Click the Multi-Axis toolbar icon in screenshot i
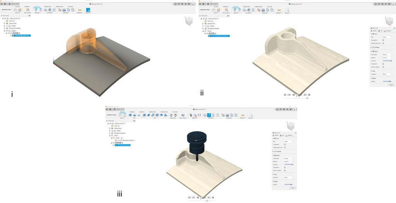The image size is (396, 203). pyautogui.click(x=27, y=10)
